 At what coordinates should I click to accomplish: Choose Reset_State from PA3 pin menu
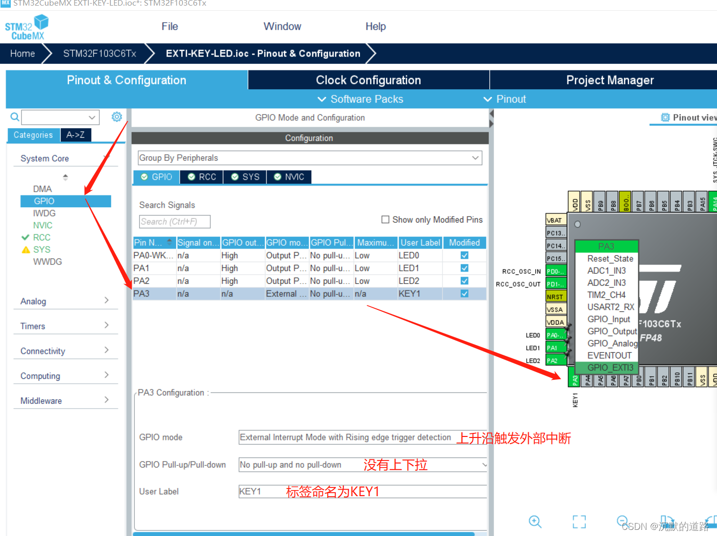pos(610,259)
